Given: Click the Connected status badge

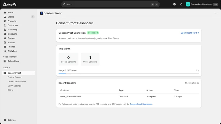Looking at the screenshot, I should (x=93, y=33).
